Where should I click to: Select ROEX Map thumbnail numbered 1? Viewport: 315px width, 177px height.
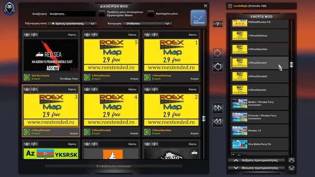point(171,55)
